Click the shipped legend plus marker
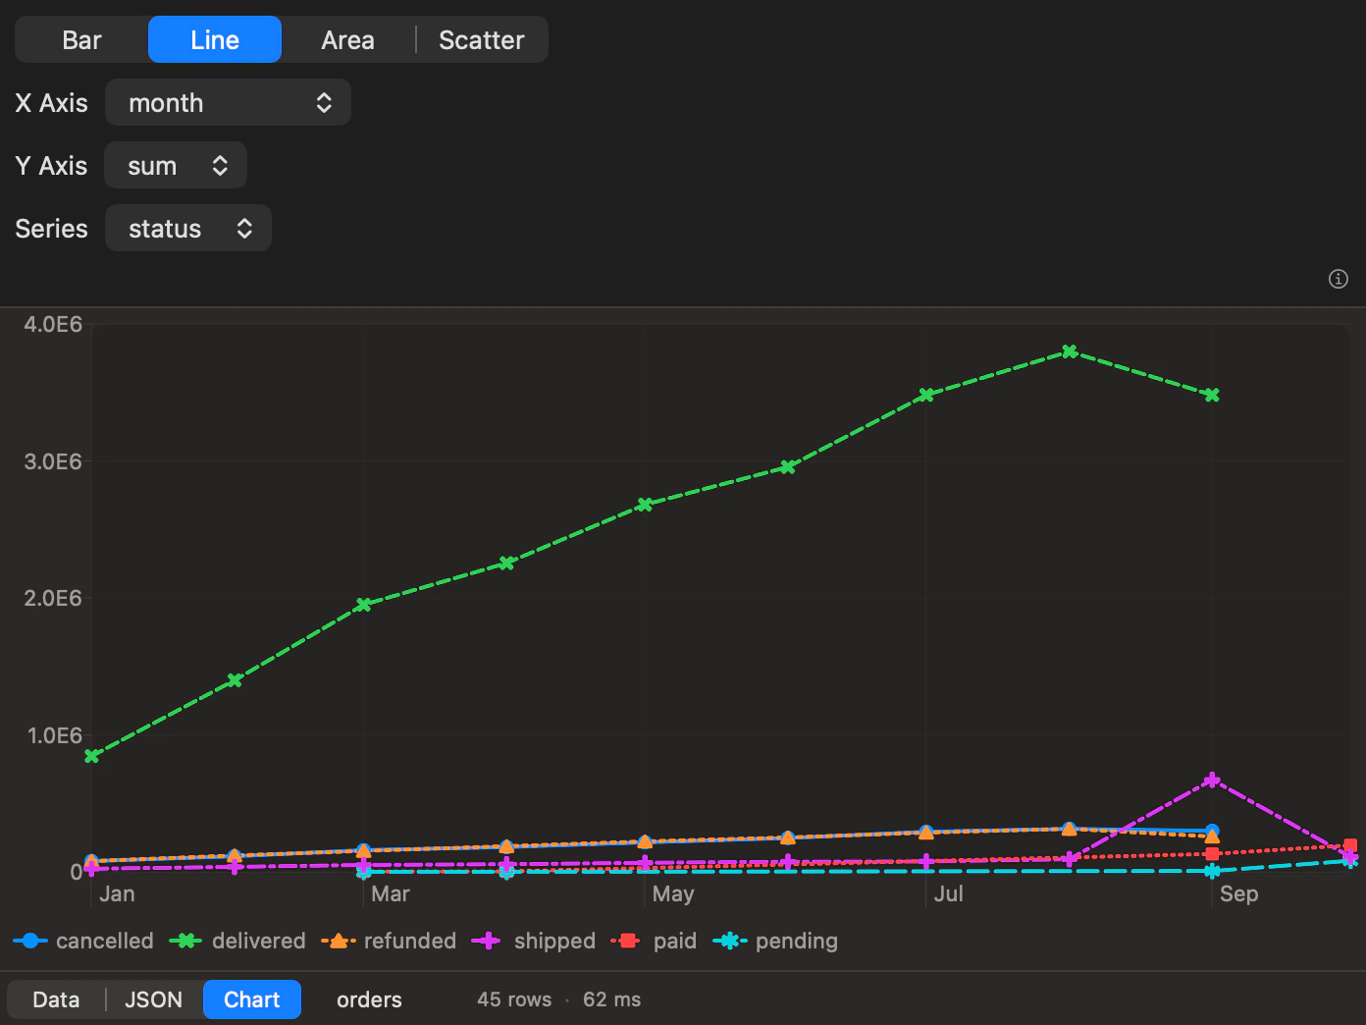 487,941
